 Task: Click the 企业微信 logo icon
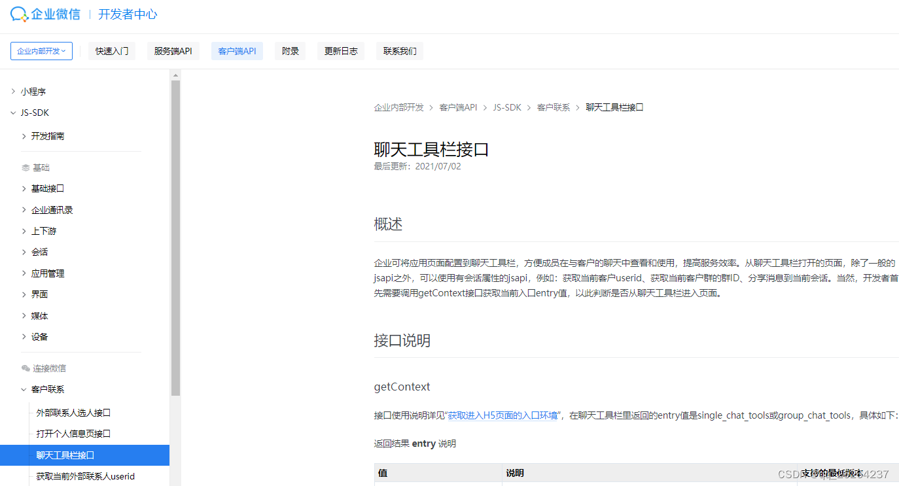(19, 14)
